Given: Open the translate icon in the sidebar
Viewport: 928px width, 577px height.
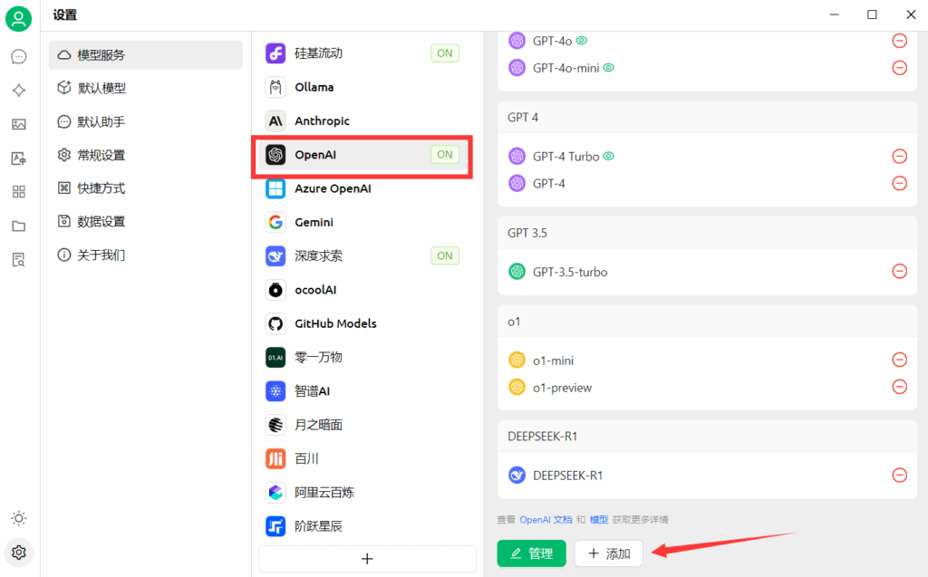Looking at the screenshot, I should pyautogui.click(x=19, y=159).
